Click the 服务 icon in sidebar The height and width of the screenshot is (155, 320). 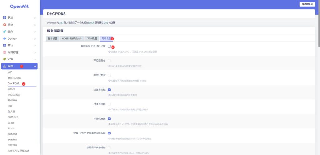tap(5, 31)
